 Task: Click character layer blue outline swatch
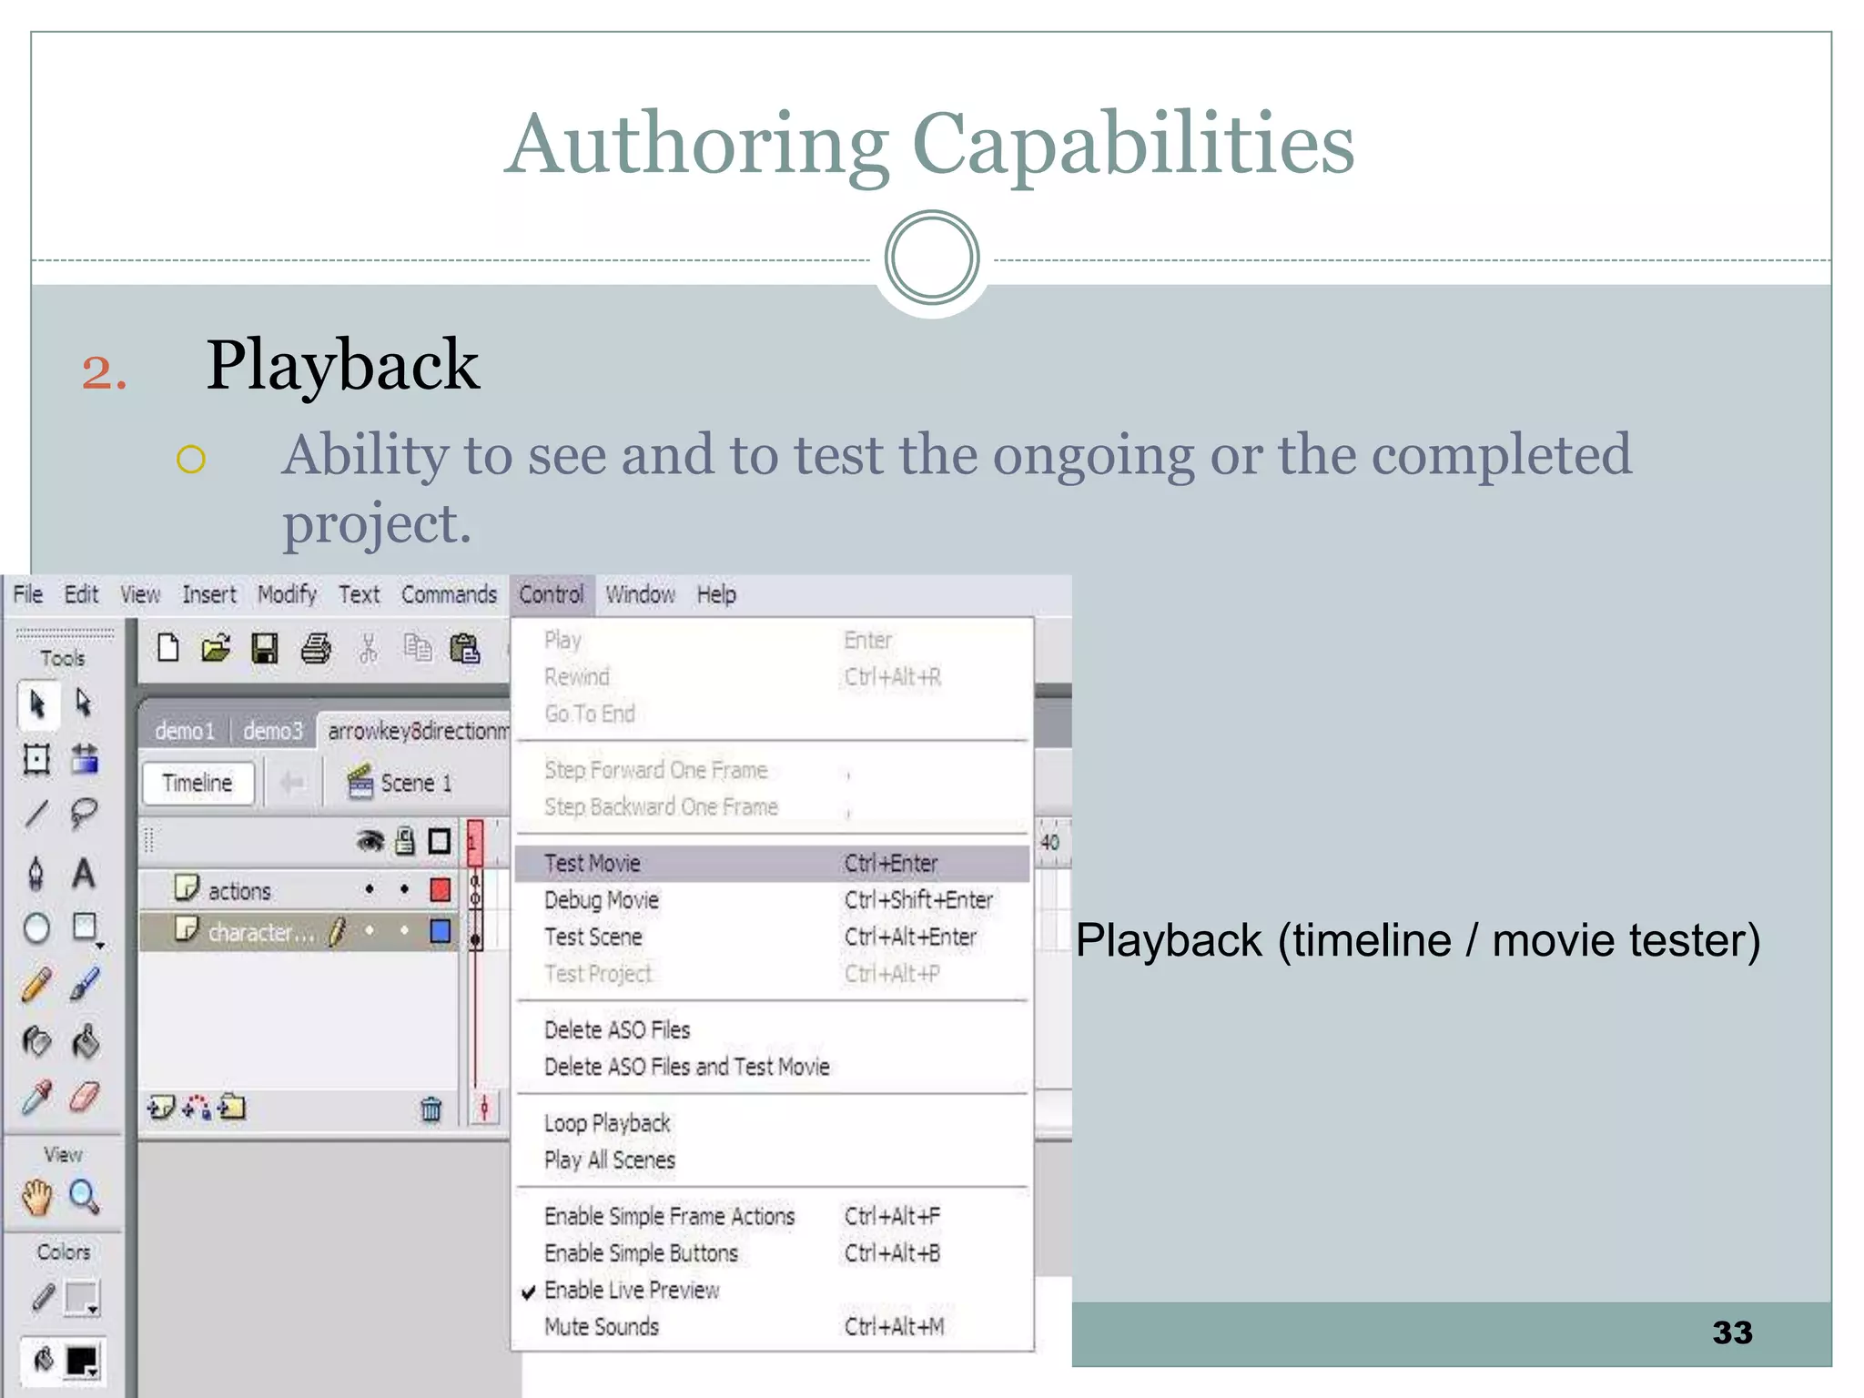click(x=441, y=931)
